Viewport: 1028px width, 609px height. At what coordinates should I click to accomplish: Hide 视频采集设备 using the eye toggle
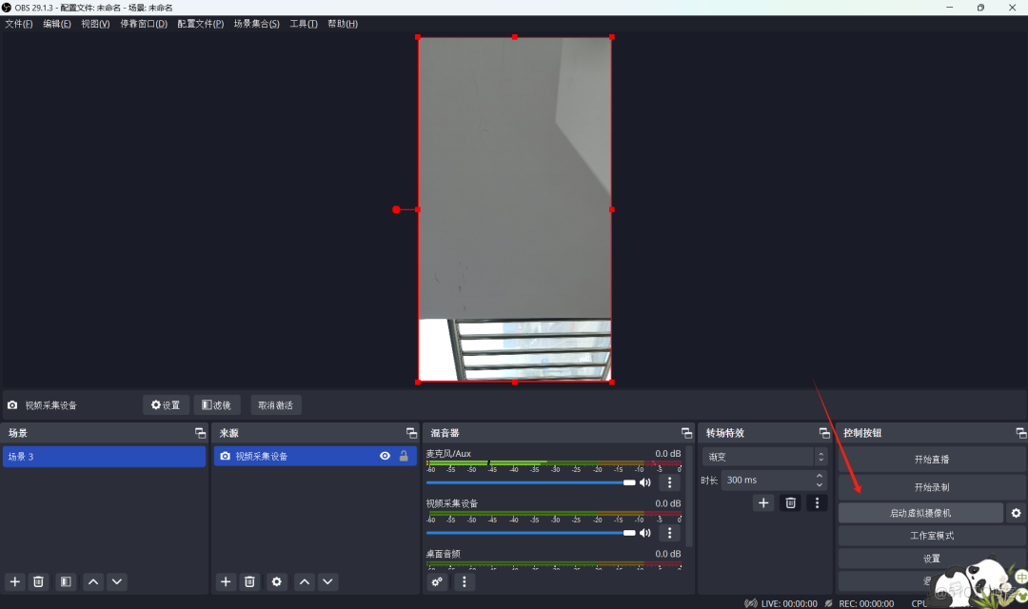(384, 456)
